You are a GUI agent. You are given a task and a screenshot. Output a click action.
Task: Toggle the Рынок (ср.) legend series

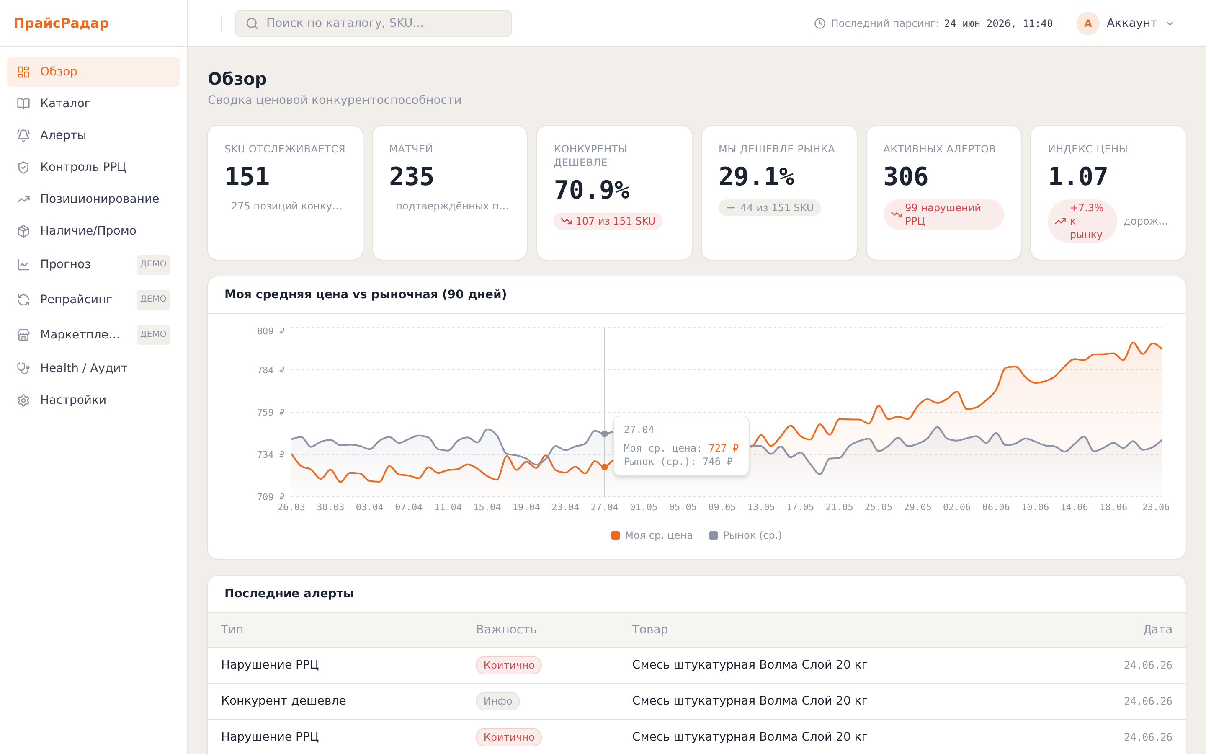pyautogui.click(x=745, y=535)
